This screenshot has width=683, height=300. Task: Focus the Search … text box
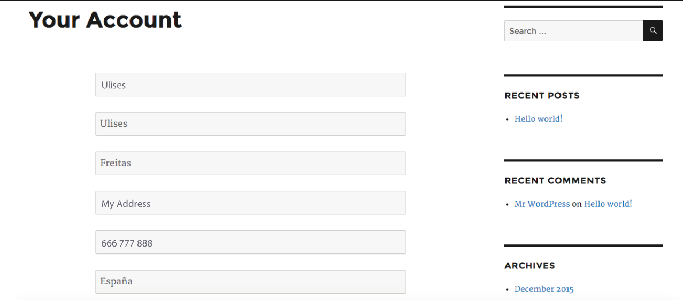coord(573,31)
